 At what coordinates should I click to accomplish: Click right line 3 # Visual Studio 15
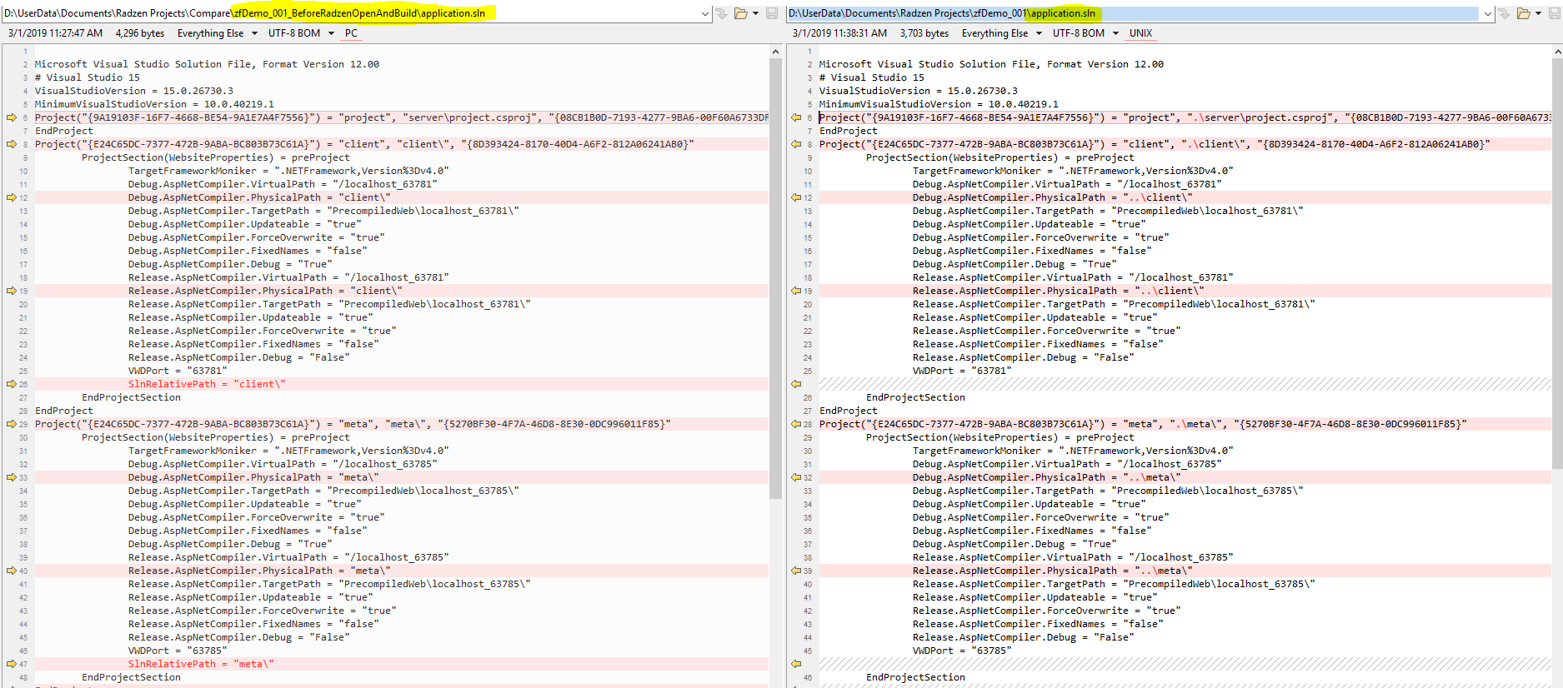tap(872, 77)
